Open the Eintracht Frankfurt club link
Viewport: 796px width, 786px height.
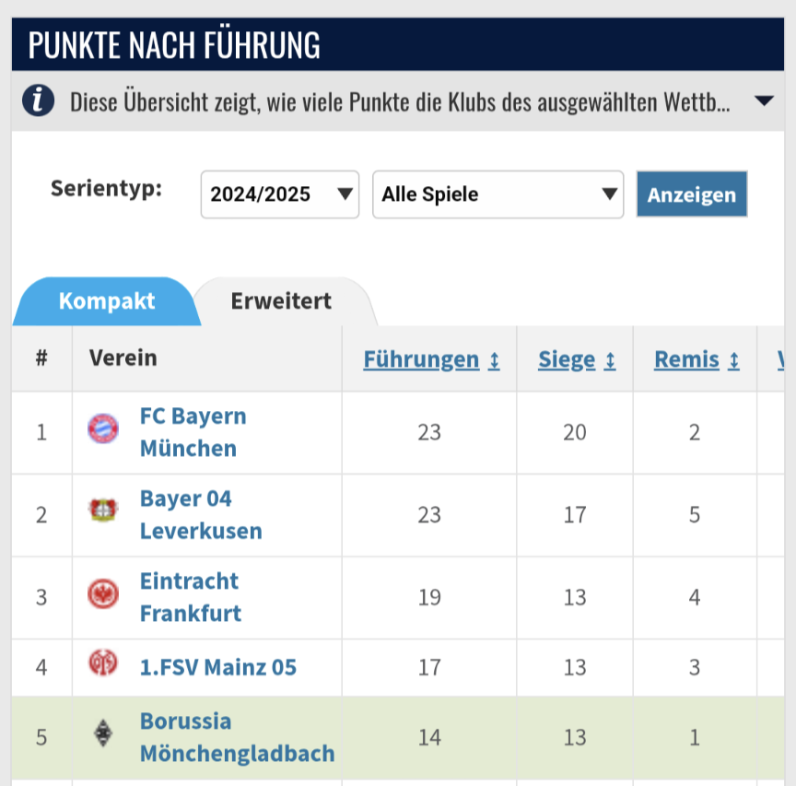pyautogui.click(x=190, y=596)
